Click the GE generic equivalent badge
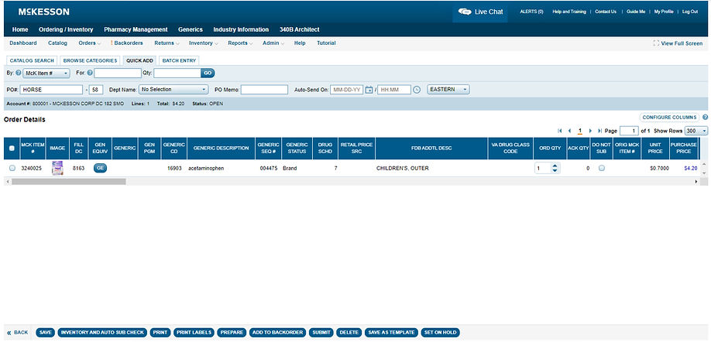The height and width of the screenshot is (342, 711). [x=100, y=168]
